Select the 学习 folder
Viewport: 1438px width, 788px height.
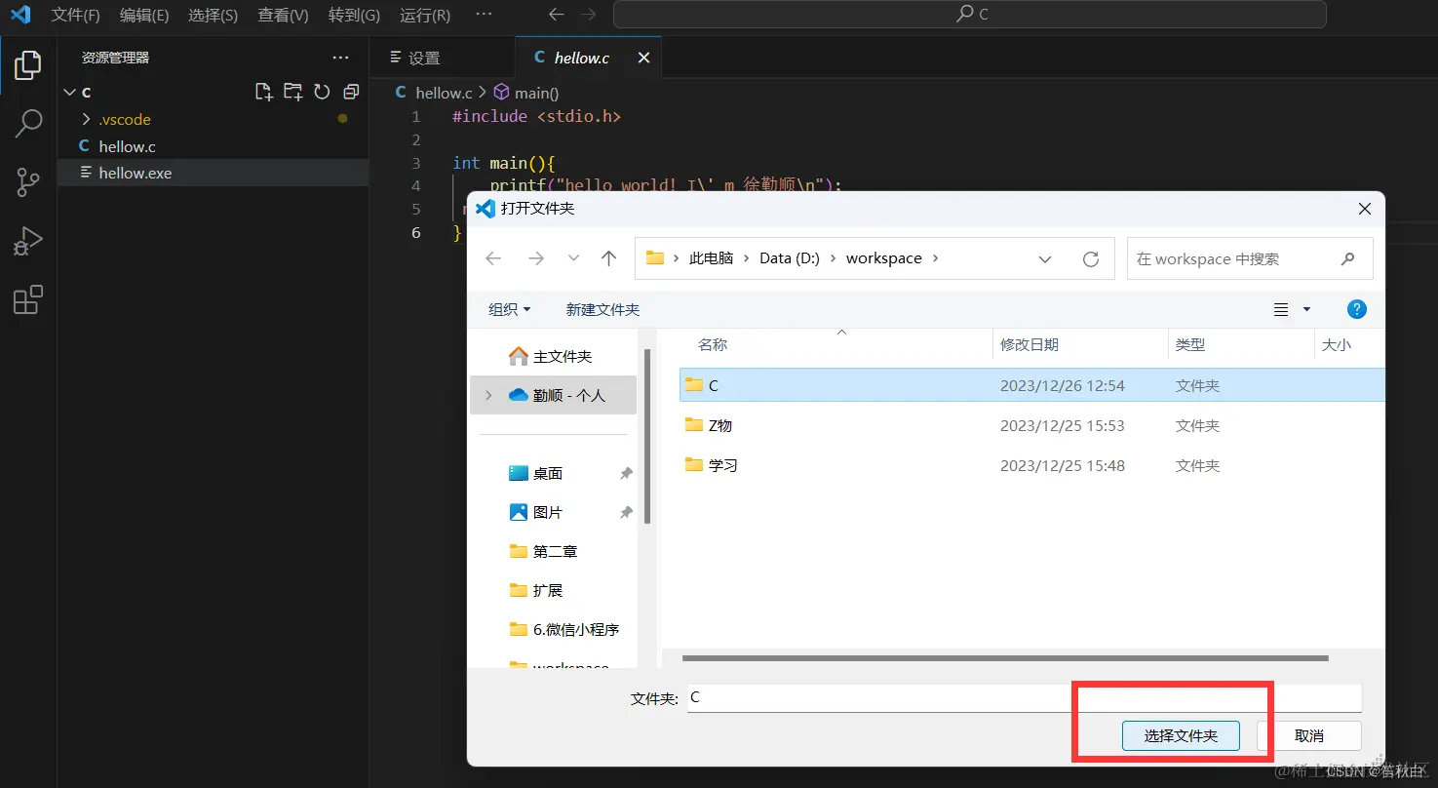tap(1031, 465)
